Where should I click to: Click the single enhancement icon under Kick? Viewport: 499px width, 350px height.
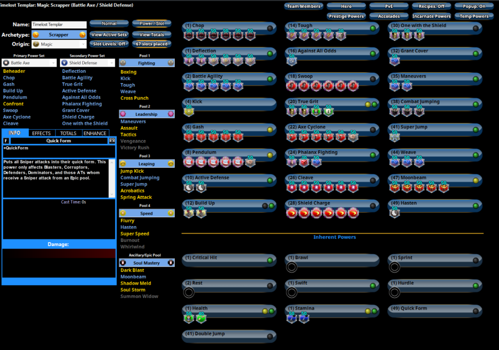[x=189, y=111]
